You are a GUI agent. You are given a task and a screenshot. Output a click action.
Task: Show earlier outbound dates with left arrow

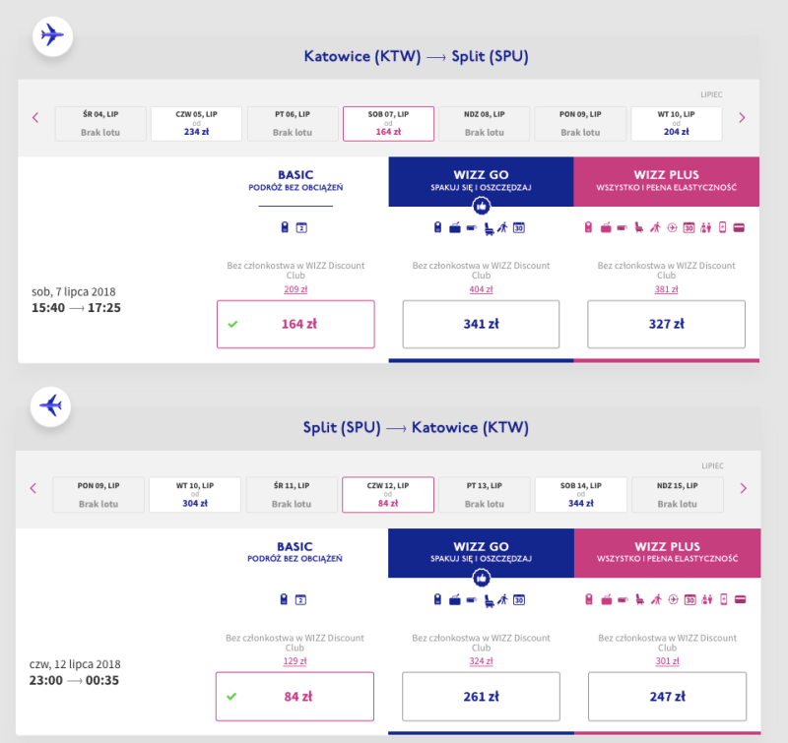point(35,118)
